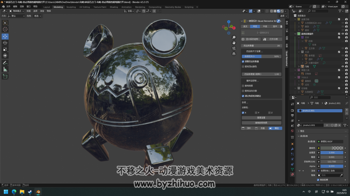The width and height of the screenshot is (350, 196).
Task: Choose the Measure ruler tool
Action: point(5,70)
